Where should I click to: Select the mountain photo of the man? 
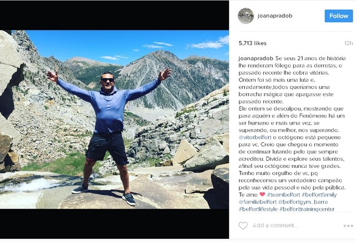coord(114,119)
